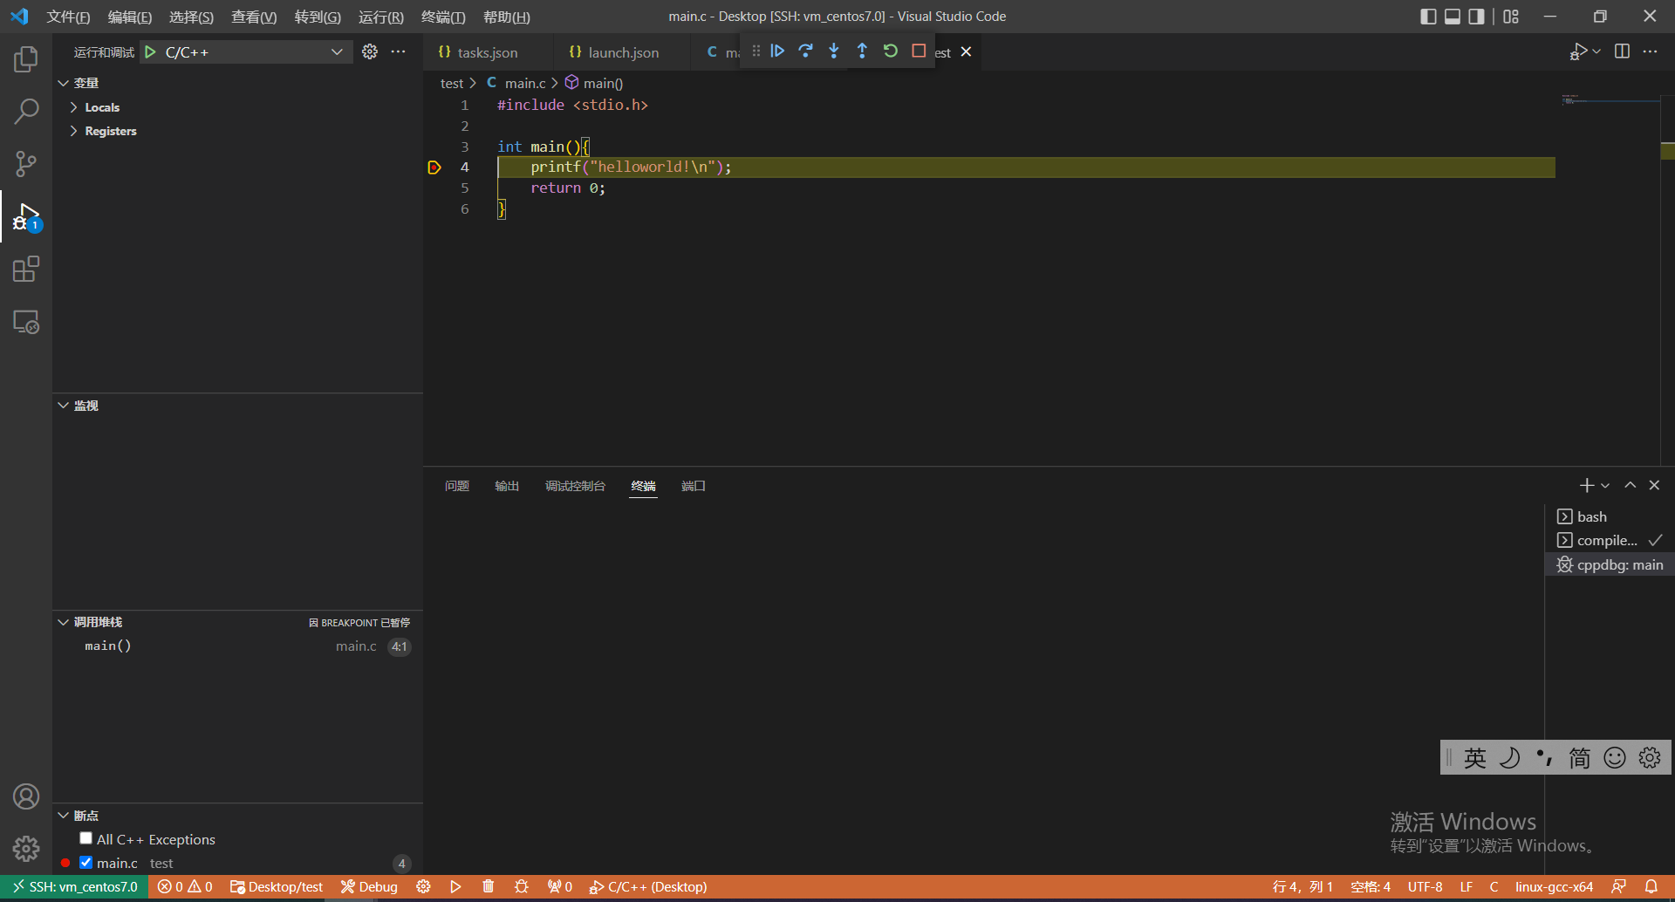Open Run and Debug view icon
Screen dimensions: 1675x902
coord(26,216)
